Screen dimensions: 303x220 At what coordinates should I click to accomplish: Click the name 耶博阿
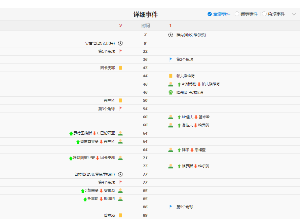(109, 199)
